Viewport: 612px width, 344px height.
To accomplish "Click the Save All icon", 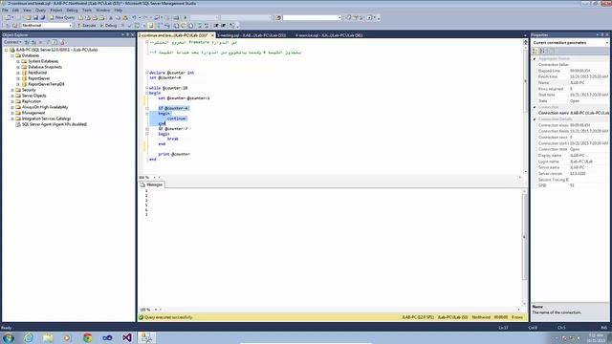I will click(x=42, y=17).
